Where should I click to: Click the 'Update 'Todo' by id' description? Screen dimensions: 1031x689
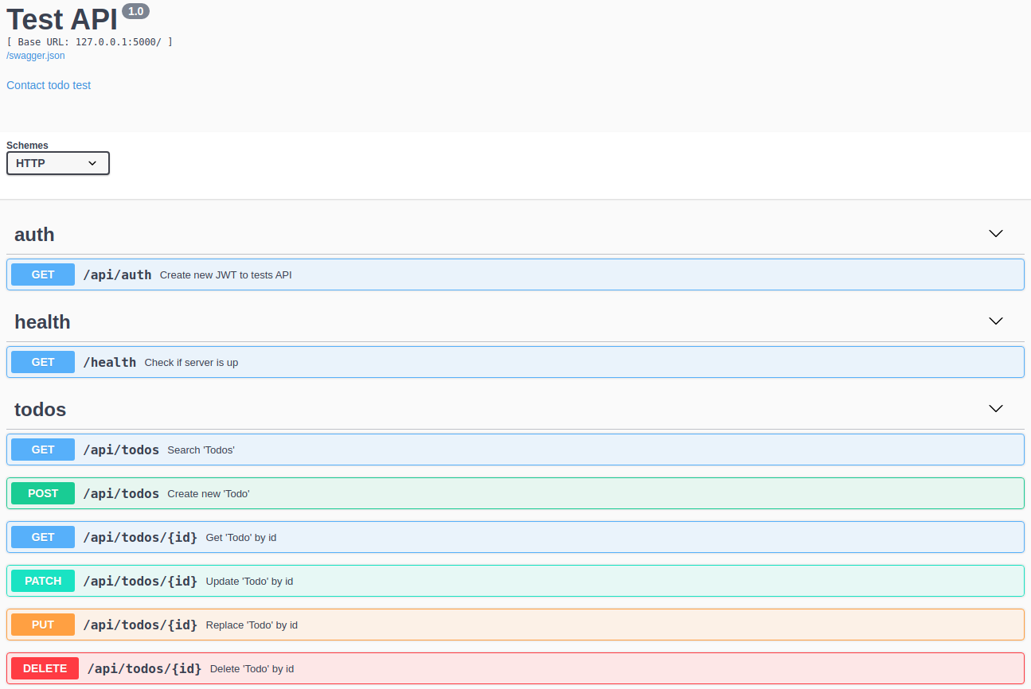pyautogui.click(x=249, y=582)
